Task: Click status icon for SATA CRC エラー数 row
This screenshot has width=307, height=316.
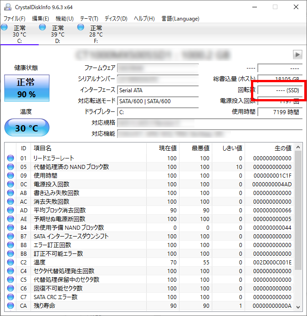Action: 10,297
